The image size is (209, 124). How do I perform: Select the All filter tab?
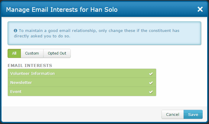pos(14,53)
